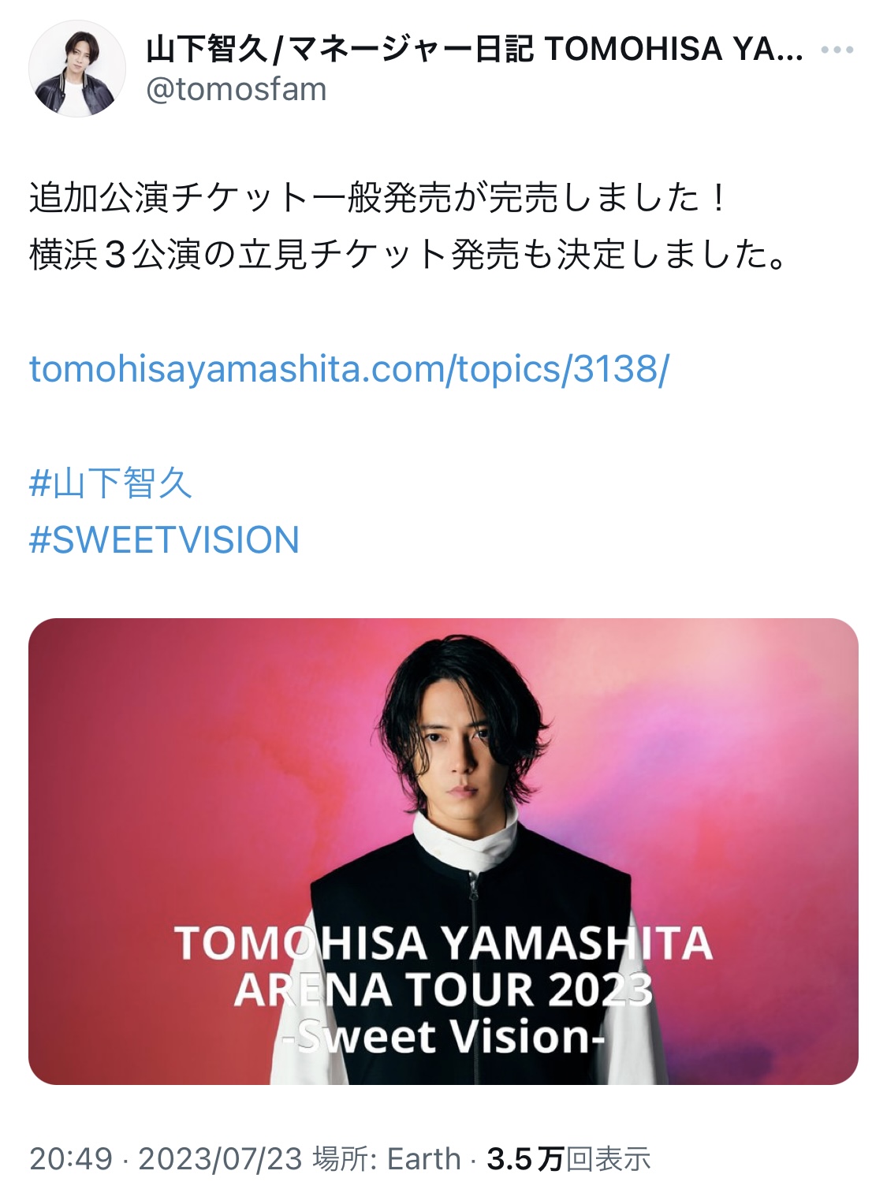Open the #山下智久 hashtag

[110, 483]
